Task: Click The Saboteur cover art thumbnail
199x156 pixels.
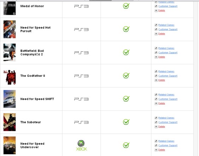Action: [x=10, y=122]
